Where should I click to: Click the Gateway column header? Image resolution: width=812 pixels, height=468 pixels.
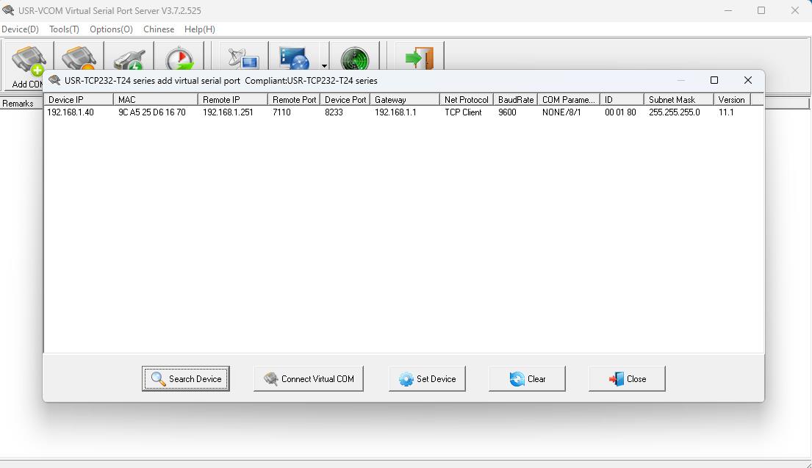click(x=404, y=99)
